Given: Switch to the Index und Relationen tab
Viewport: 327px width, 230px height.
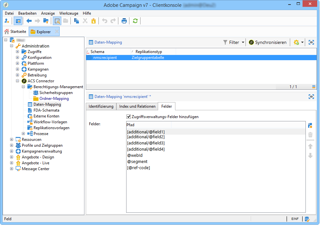Looking at the screenshot, I should point(137,106).
